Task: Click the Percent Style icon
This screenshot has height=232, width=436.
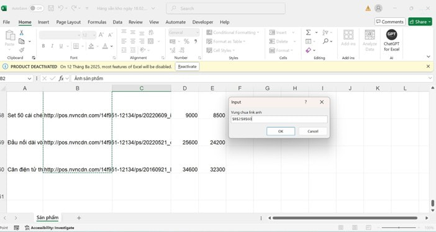Action: (x=186, y=42)
